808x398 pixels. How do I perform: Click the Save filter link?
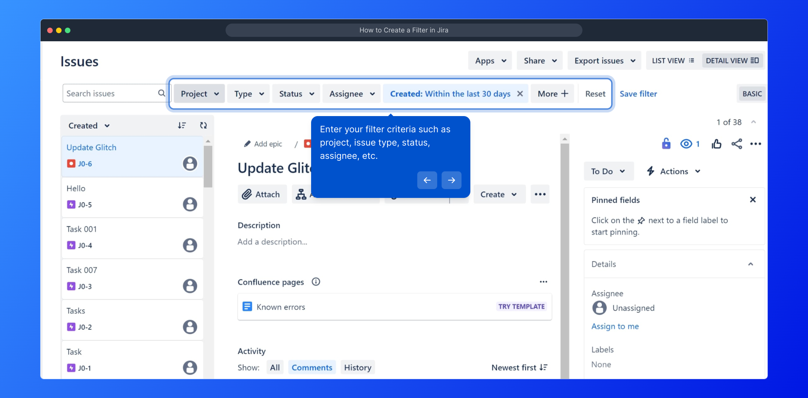pyautogui.click(x=638, y=94)
